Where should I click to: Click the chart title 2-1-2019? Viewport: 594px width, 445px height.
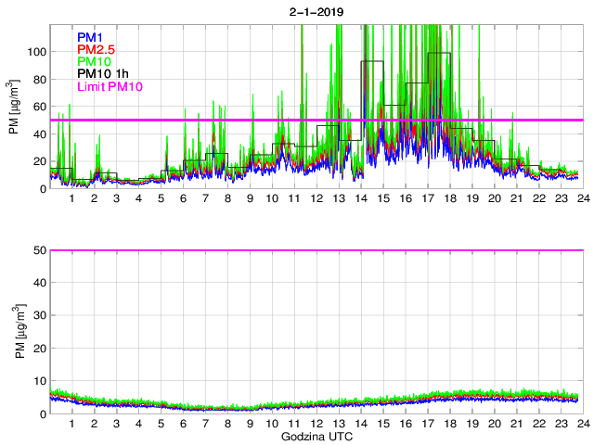tap(316, 10)
